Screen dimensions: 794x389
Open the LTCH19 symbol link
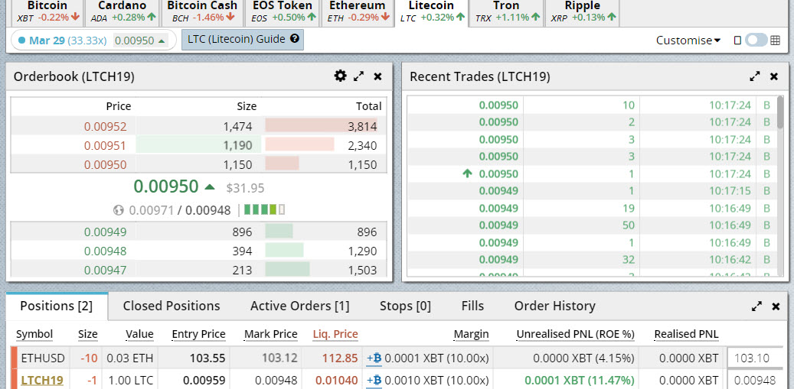(42, 380)
